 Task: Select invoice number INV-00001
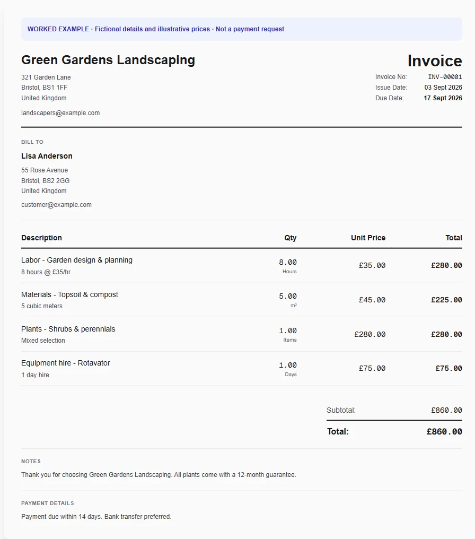[445, 76]
